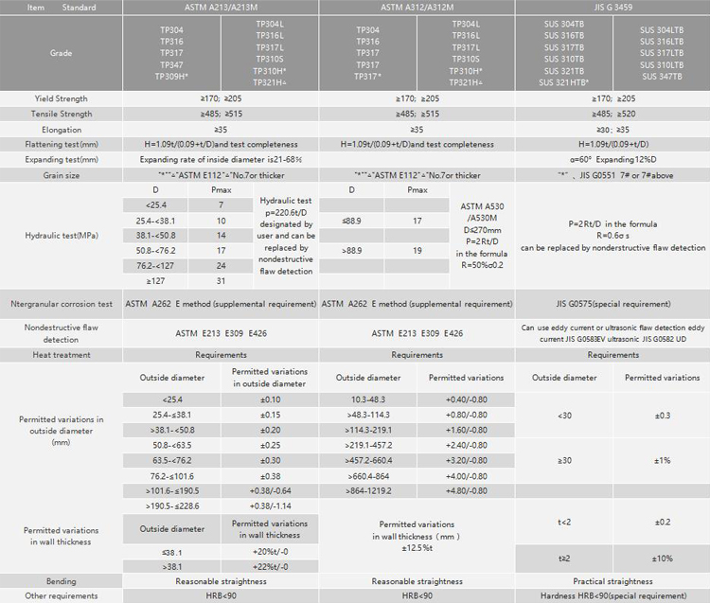Click the 'P=2Rt/D in the formula' JIS note
The width and height of the screenshot is (710, 603).
point(612,236)
